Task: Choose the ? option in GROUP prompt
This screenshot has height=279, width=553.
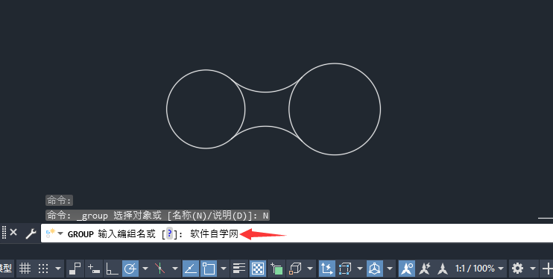Action: tap(170, 233)
